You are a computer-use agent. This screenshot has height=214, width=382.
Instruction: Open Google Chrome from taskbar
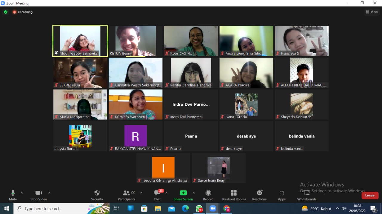point(227,208)
